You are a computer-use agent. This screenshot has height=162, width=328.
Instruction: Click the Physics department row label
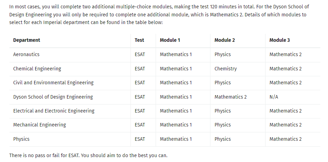(x=21, y=139)
